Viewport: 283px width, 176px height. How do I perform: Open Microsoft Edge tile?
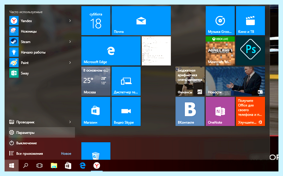(x=111, y=51)
